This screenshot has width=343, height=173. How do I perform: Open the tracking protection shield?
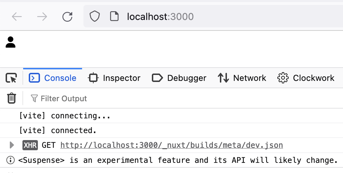click(95, 16)
